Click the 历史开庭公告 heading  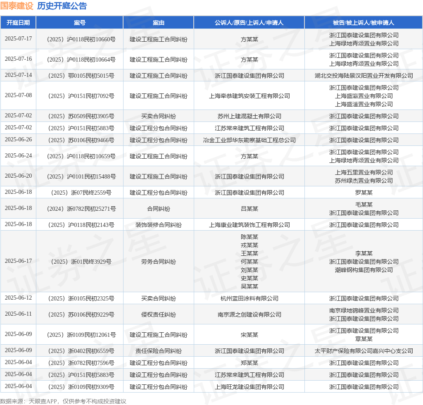coord(62,6)
